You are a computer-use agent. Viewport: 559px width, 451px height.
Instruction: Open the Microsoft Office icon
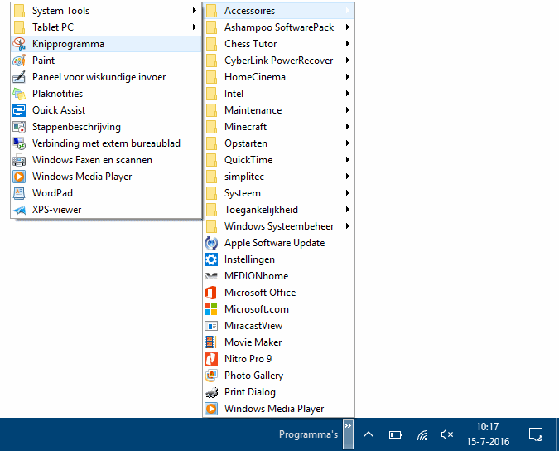click(x=211, y=293)
